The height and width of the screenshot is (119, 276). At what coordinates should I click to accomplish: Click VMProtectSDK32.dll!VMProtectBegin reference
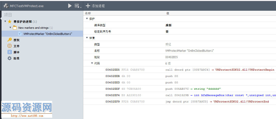[245, 70]
